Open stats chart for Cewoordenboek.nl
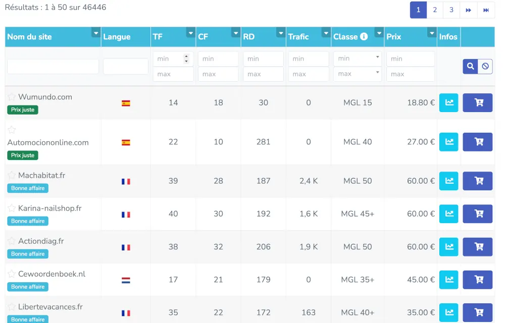505x323 pixels. coord(448,280)
